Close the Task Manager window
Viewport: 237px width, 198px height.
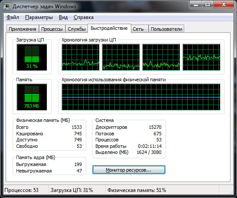[224, 5]
